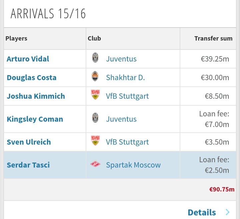Viewport: 240px width, 219px height.
Task: Click VfB Stuttgart crest in Ulreich row
Action: (95, 141)
